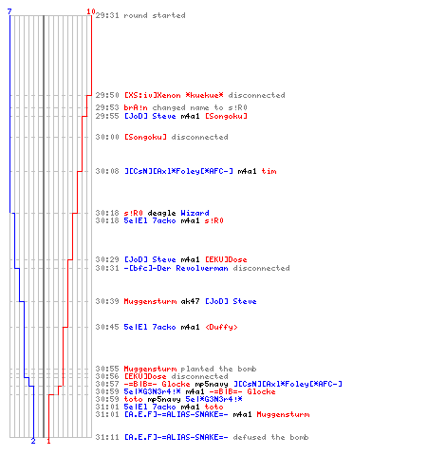The image size is (427, 475).
Task: Click the Muggensturm ak47 kill line
Action: point(176,301)
